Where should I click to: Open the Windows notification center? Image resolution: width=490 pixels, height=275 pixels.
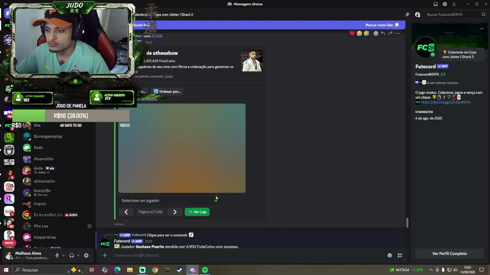pyautogui.click(x=482, y=270)
